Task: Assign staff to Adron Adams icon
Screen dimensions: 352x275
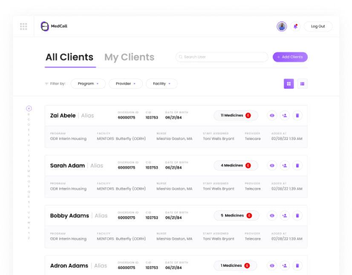Action: click(285, 266)
